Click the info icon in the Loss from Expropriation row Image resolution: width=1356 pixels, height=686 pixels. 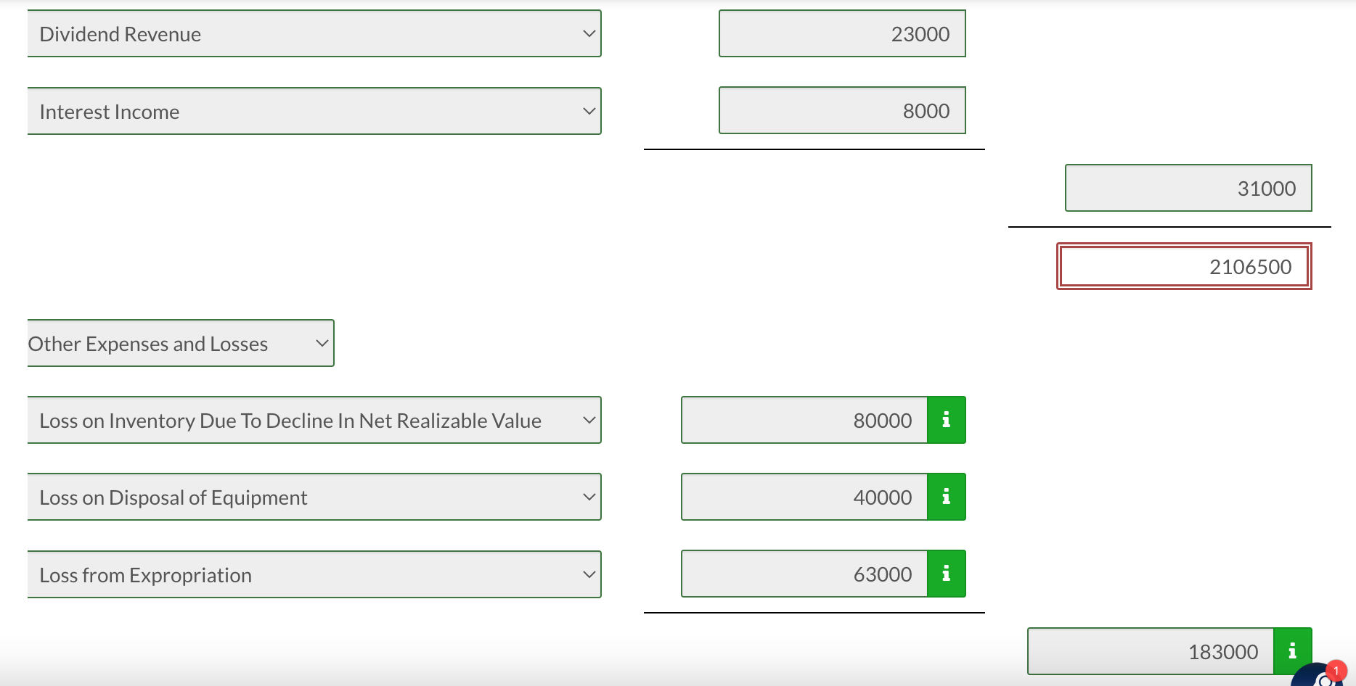pos(946,573)
